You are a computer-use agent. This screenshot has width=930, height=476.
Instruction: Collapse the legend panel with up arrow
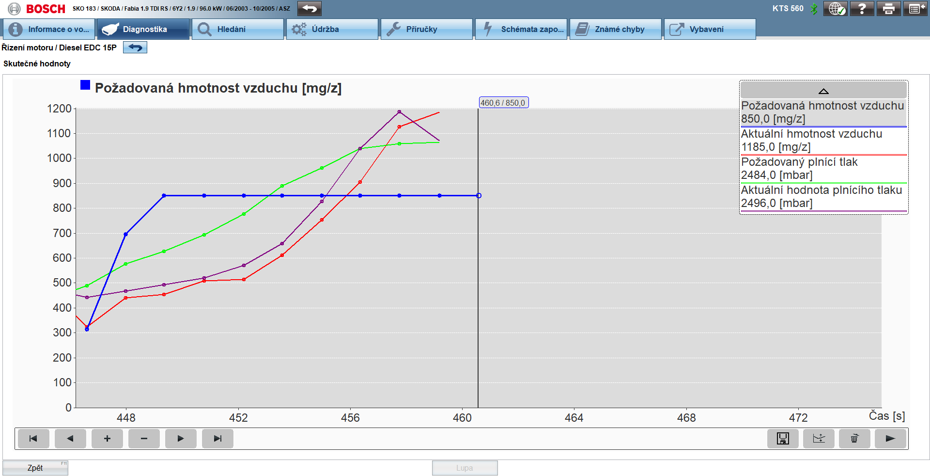(823, 91)
